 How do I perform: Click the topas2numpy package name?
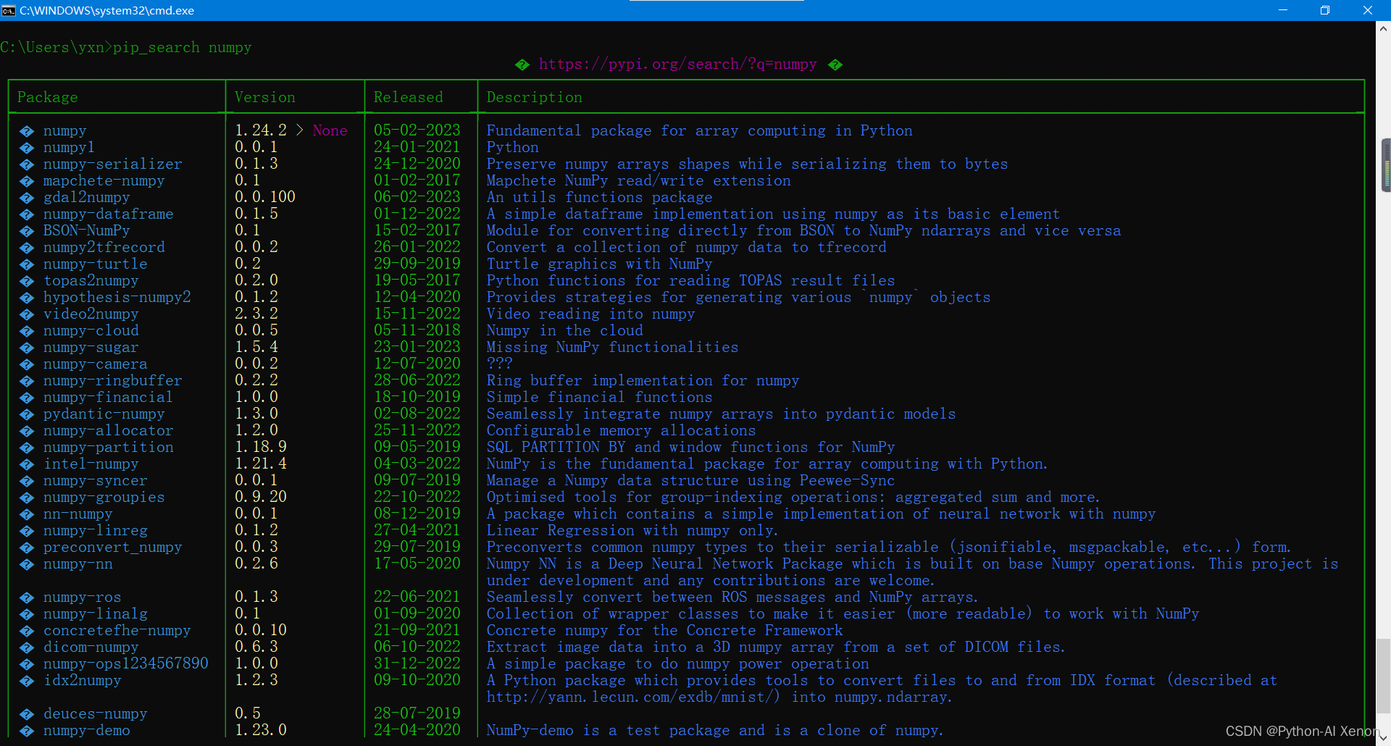(91, 280)
